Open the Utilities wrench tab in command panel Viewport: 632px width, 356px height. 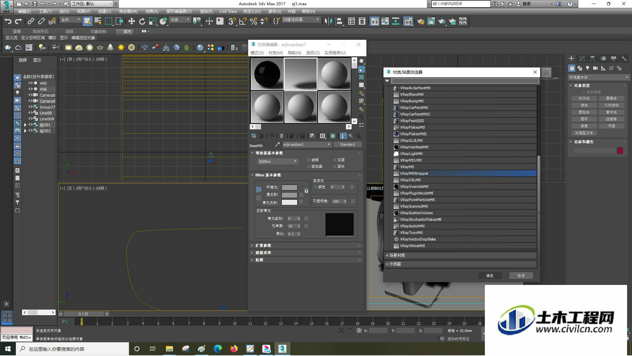tap(624, 59)
